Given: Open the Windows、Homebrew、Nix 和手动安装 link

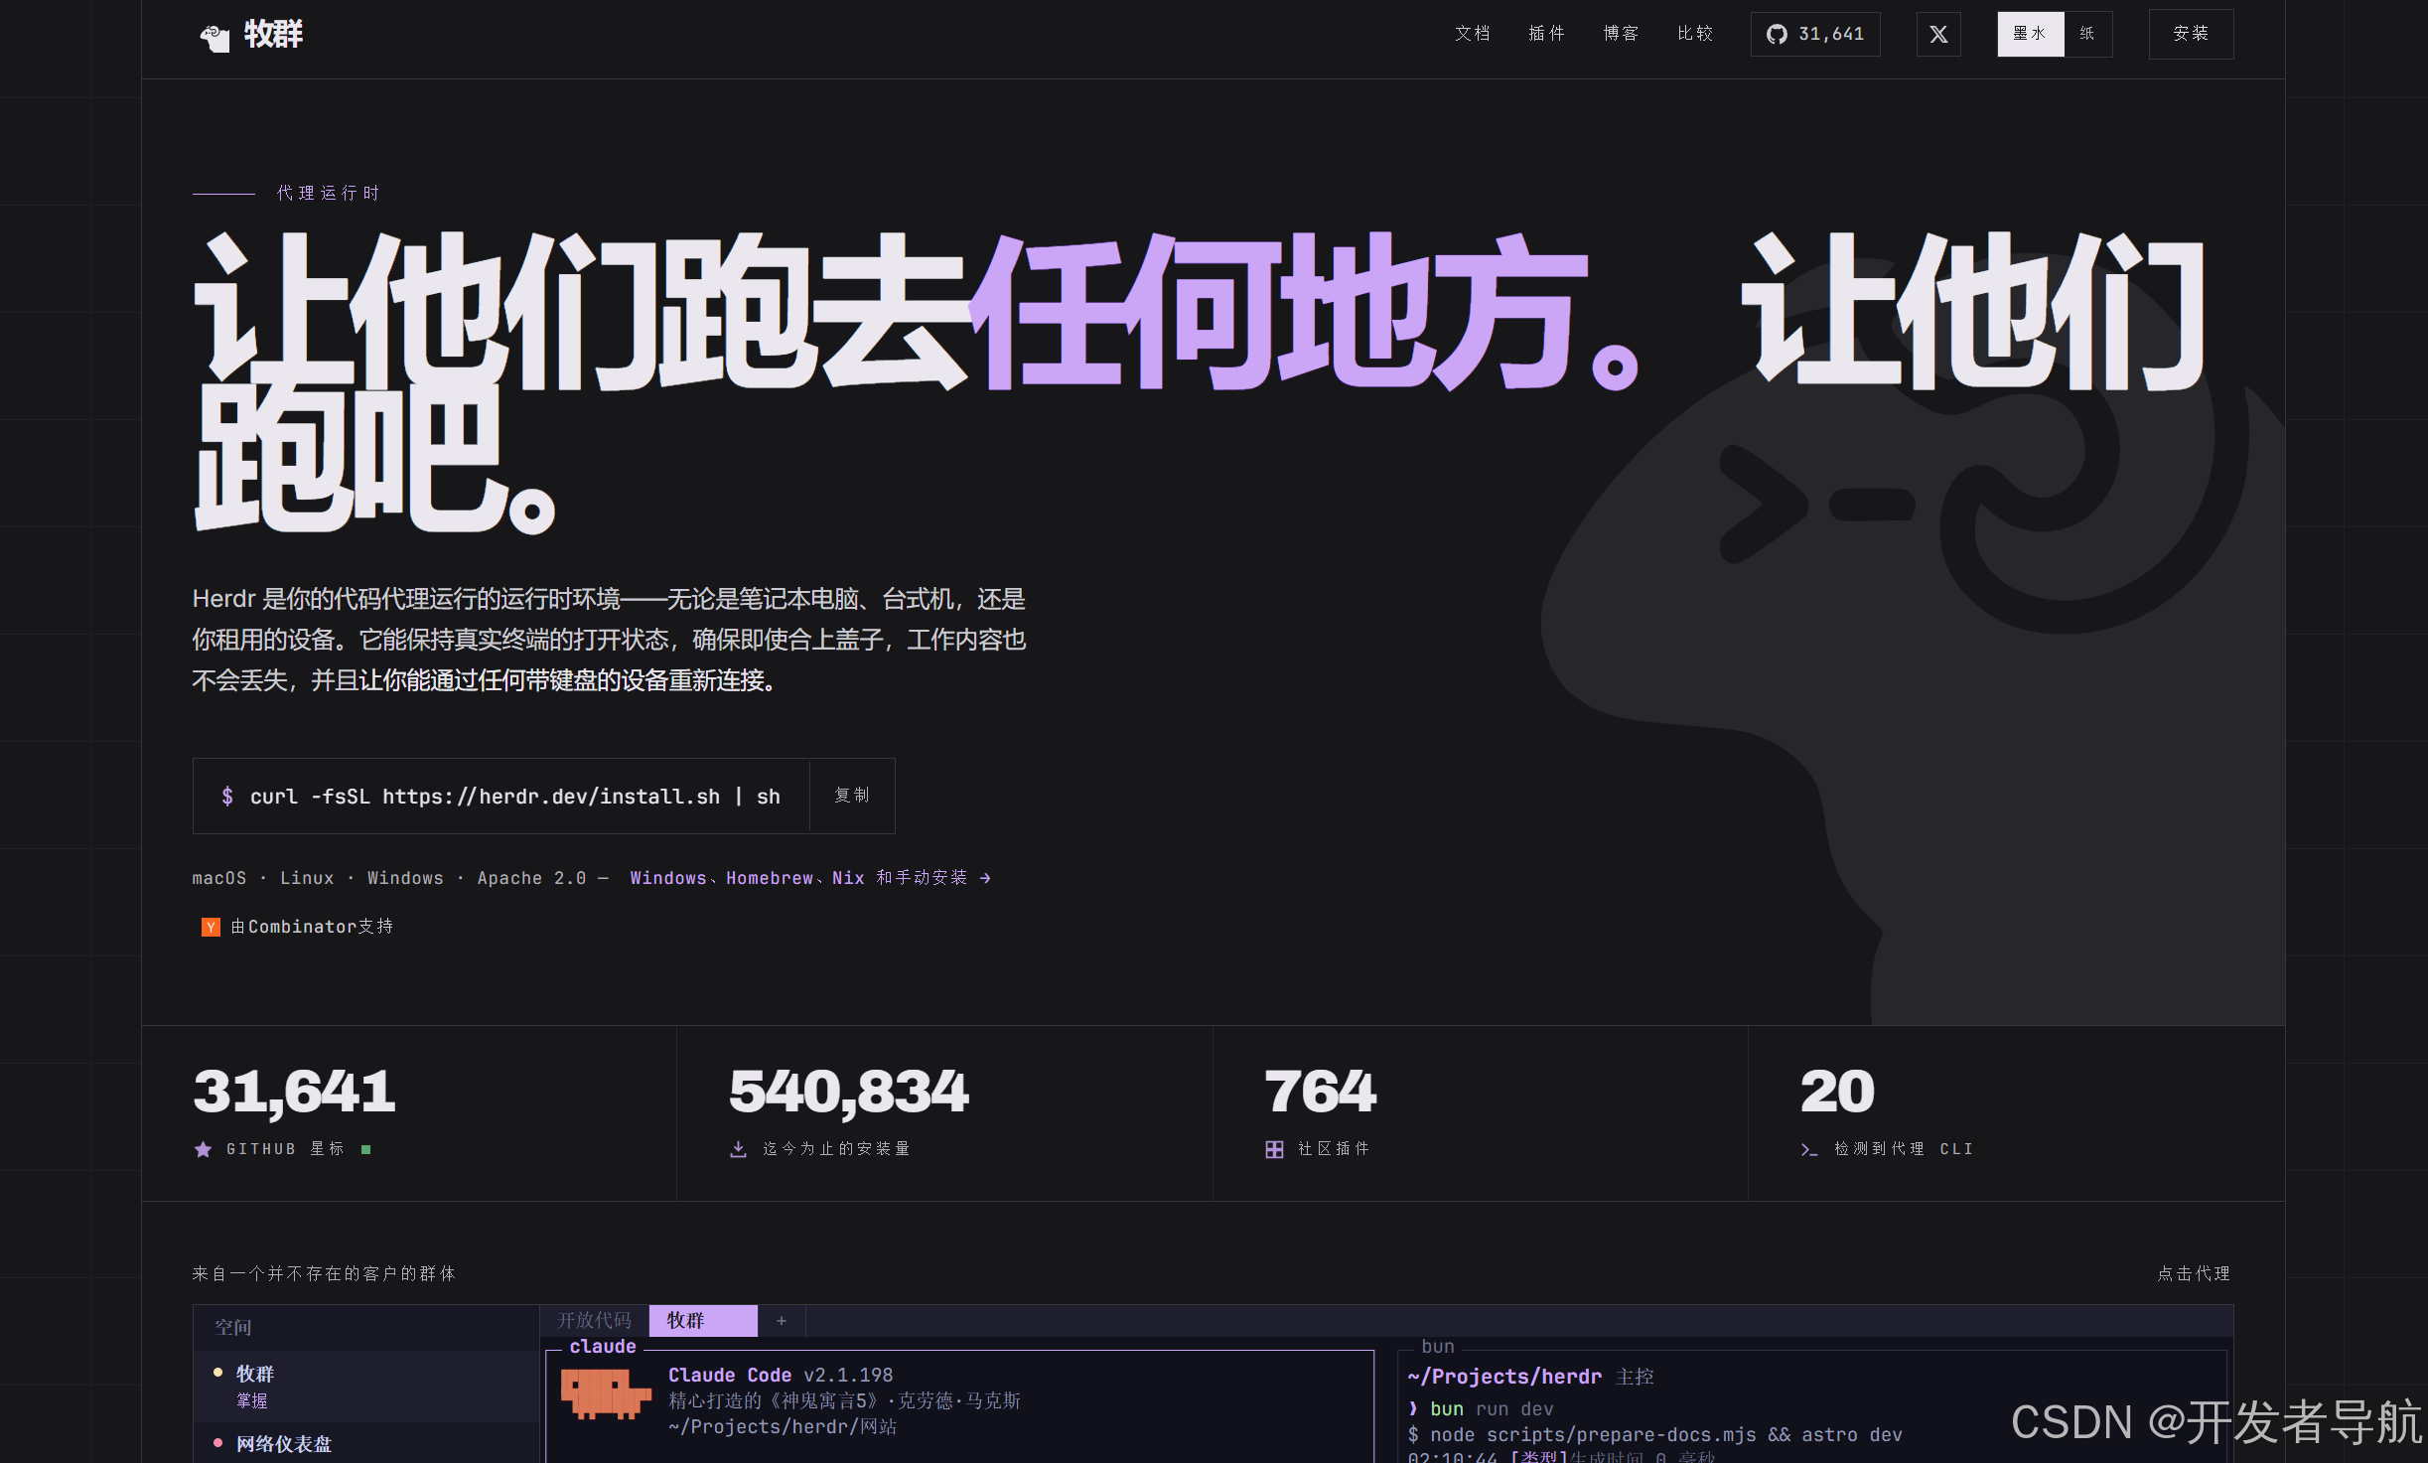Looking at the screenshot, I should 810,878.
